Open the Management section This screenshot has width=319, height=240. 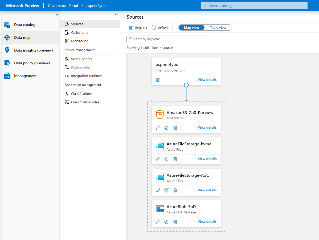click(x=30, y=76)
